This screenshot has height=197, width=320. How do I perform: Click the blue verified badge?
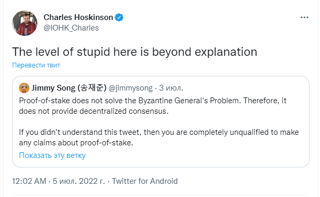119,17
